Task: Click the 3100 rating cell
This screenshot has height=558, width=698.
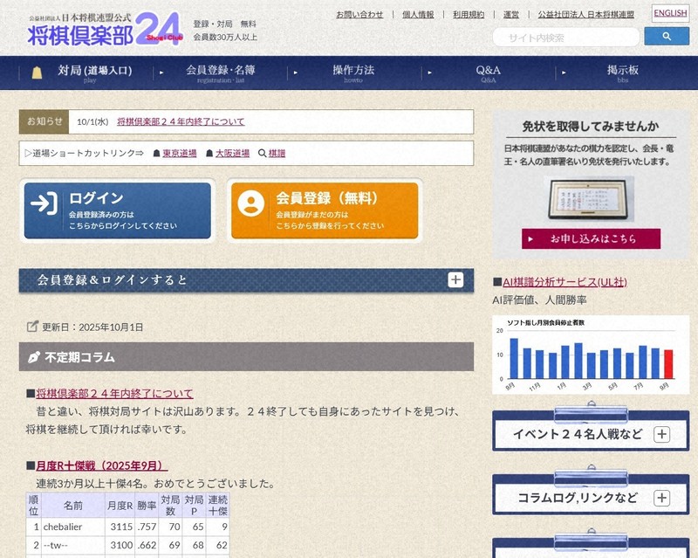Action: point(120,545)
